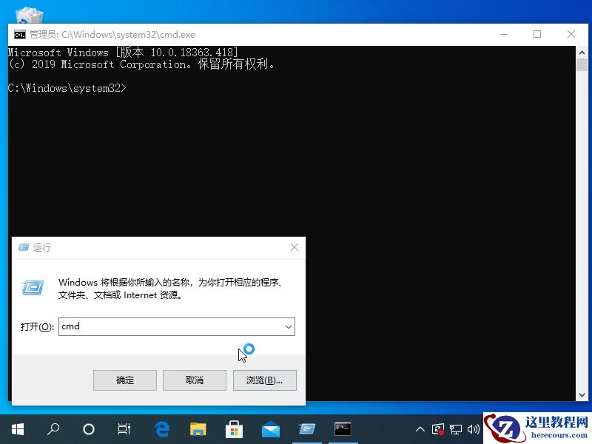Screen dimensions: 592x444
Task: Click the Search icon on the taskbar
Action: 52,429
